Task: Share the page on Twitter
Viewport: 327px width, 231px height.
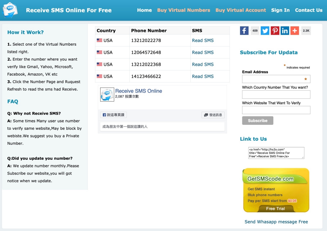Action: coord(265,31)
